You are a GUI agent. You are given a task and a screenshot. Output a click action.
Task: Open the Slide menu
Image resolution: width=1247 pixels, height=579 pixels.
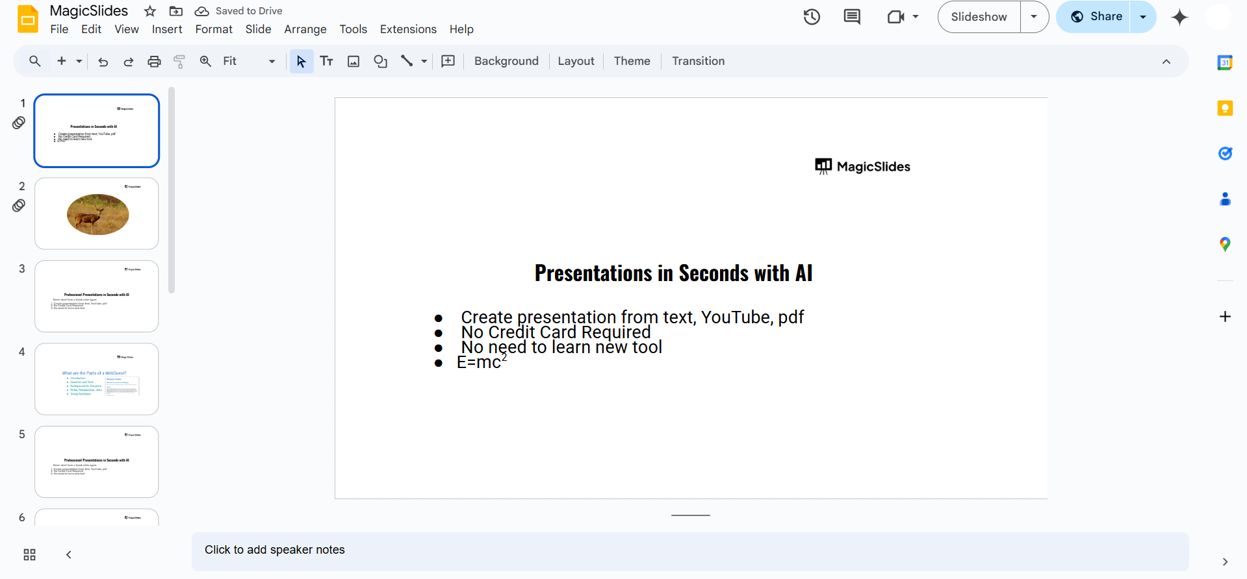(259, 29)
